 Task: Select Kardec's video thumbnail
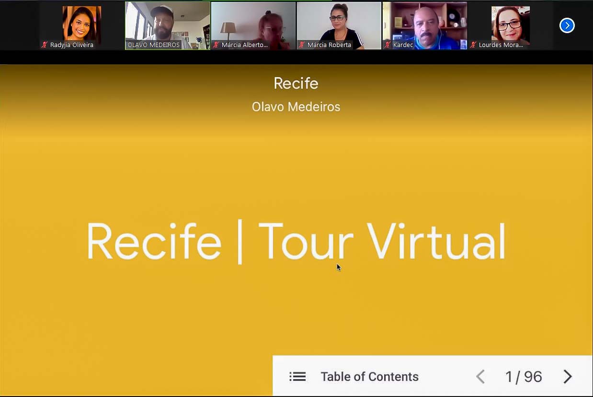425,25
